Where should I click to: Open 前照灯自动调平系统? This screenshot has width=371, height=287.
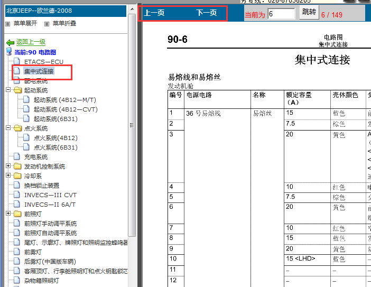click(50, 233)
